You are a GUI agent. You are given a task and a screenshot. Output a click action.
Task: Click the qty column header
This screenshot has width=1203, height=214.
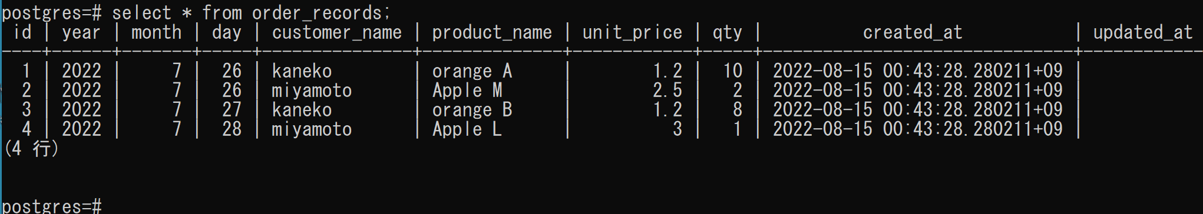[x=728, y=32]
